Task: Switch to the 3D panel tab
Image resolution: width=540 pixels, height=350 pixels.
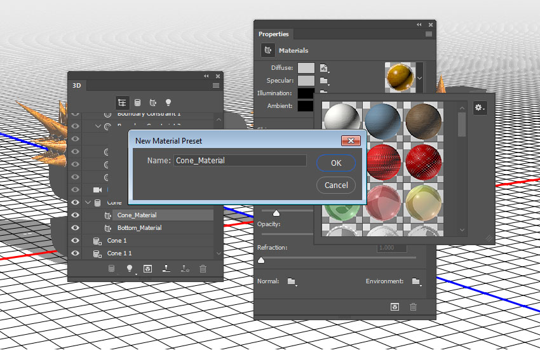Action: tap(77, 85)
